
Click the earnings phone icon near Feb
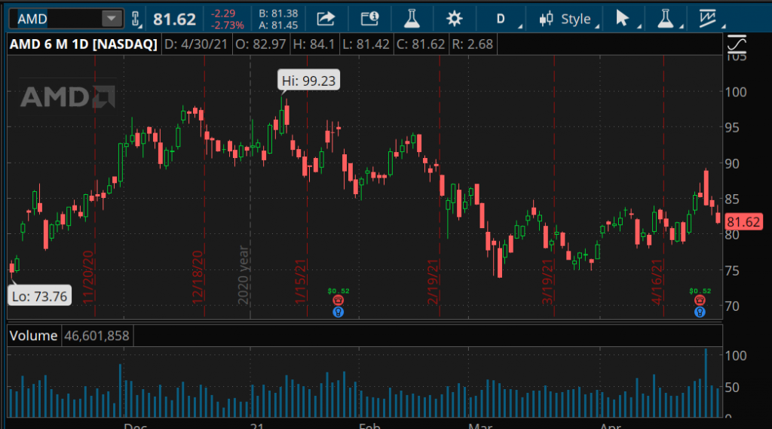coord(338,300)
